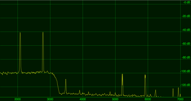Click the 7000 frequency axis label
Viewport: 191px width, 101px height.
[x=180, y=99]
